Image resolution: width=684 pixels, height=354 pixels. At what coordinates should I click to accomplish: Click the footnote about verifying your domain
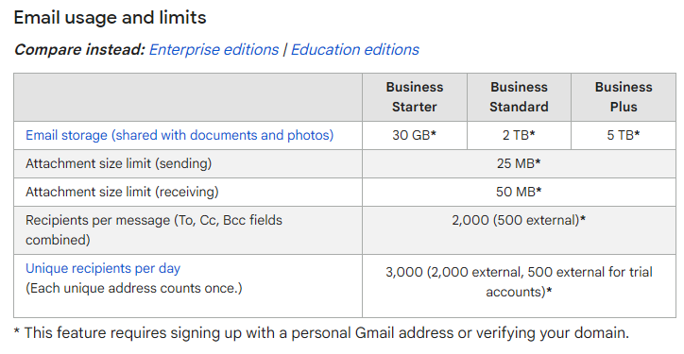(x=321, y=333)
